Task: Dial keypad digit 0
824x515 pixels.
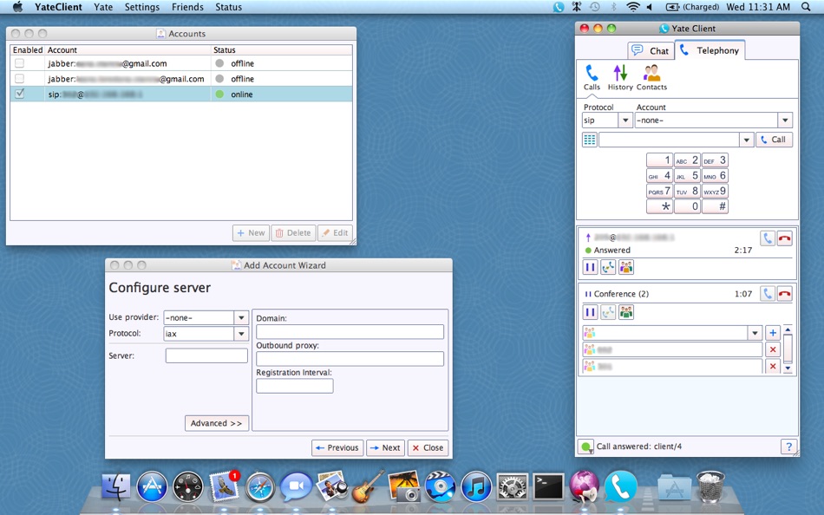Action: click(687, 206)
